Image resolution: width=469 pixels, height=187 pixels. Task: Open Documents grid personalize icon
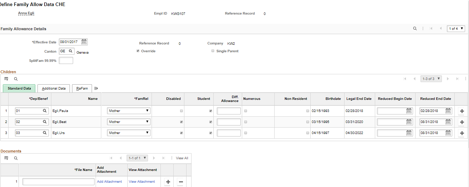[6, 158]
